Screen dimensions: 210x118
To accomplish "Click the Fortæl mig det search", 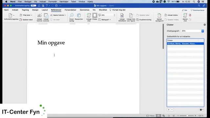I will (117, 10).
